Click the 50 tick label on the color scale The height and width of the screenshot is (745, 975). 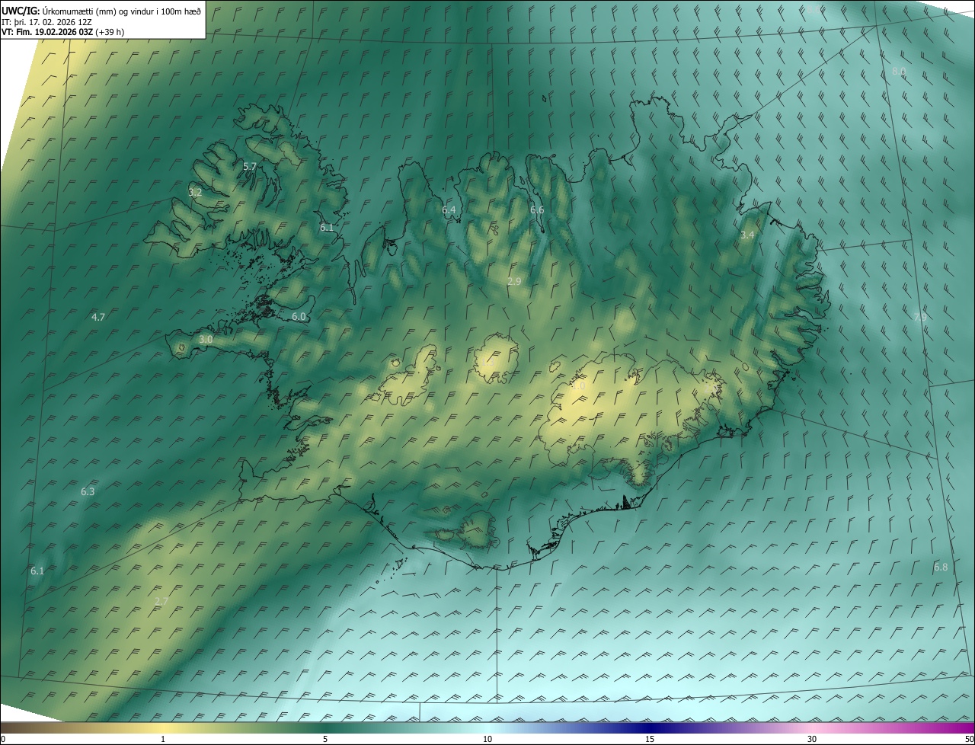pos(969,739)
